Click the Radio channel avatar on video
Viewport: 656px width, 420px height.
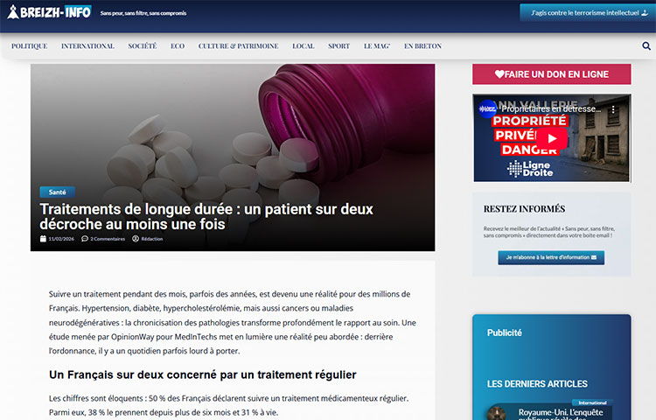tap(487, 109)
